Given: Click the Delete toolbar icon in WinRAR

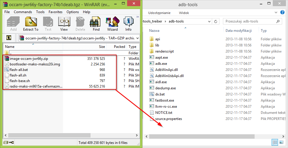Looking at the screenshot, I should point(80,24).
